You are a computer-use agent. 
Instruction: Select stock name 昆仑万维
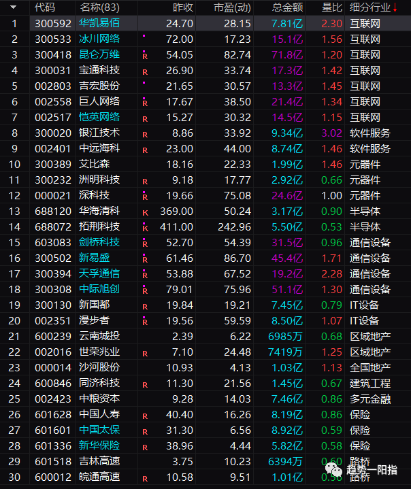[x=99, y=54]
